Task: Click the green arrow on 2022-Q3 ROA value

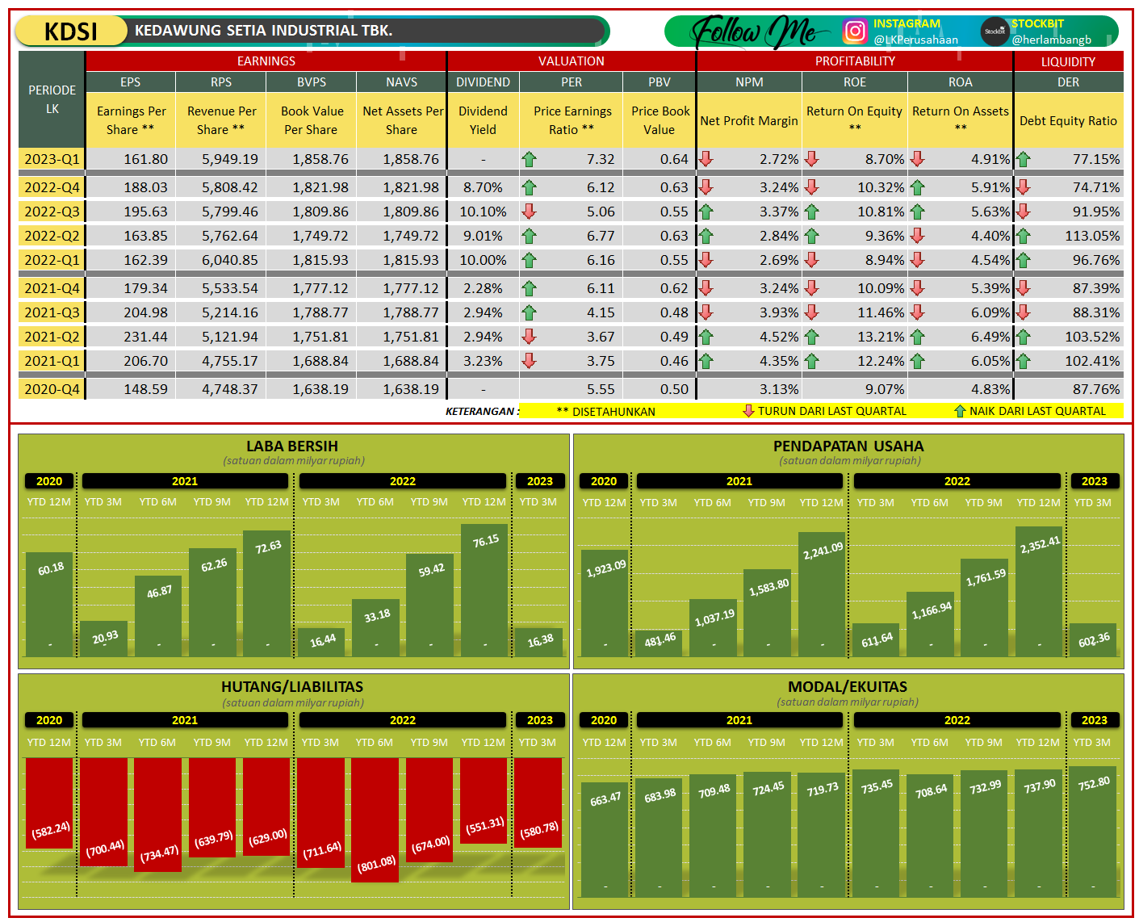Action: coord(917,212)
